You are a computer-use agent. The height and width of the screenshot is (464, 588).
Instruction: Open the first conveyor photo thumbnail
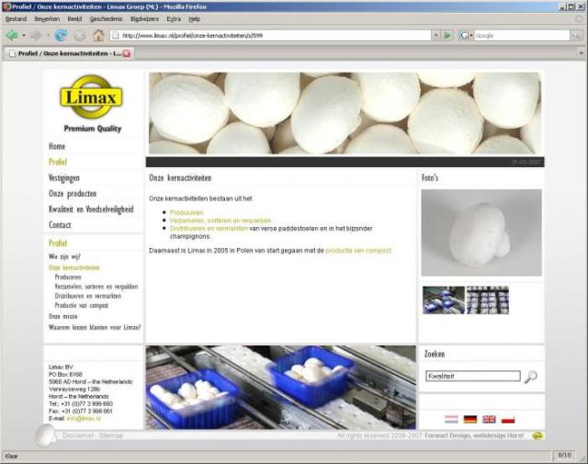click(x=442, y=300)
